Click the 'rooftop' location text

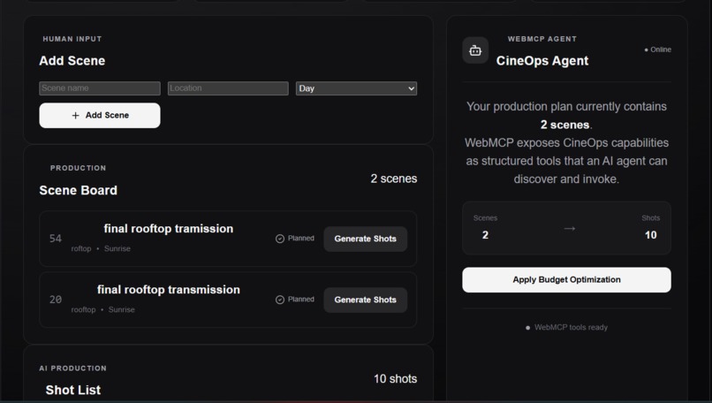click(x=83, y=309)
